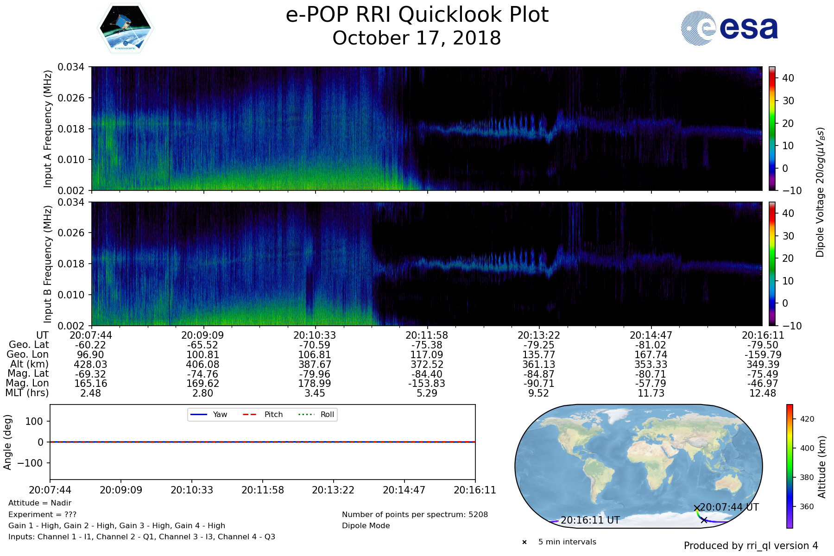Click the start marker at 20:07:44 UT on map
This screenshot has width=834, height=556.
pyautogui.click(x=696, y=508)
